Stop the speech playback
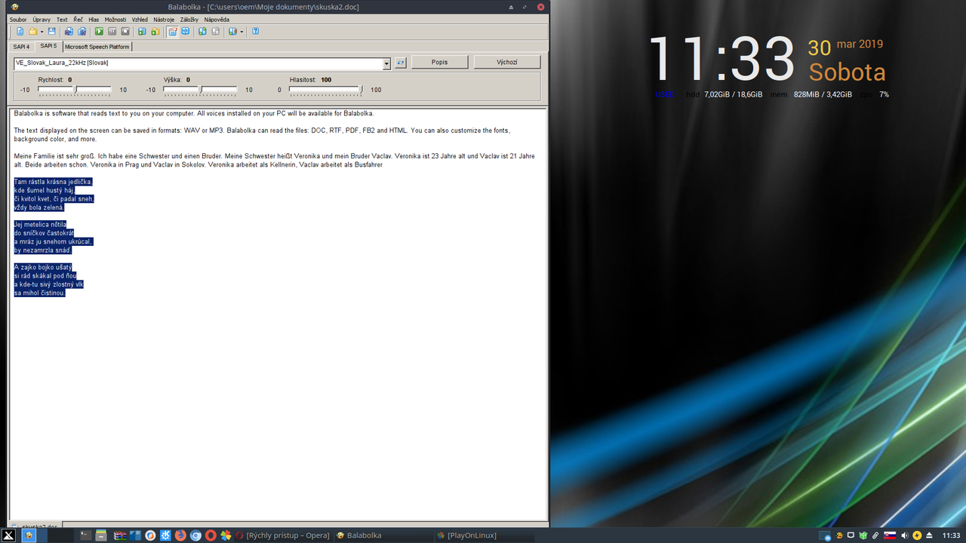 pyautogui.click(x=125, y=32)
